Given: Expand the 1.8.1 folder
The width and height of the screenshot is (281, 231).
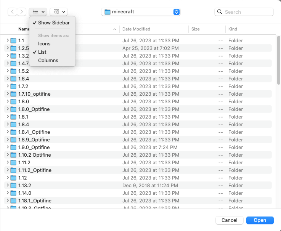Looking at the screenshot, I should pyautogui.click(x=8, y=117).
